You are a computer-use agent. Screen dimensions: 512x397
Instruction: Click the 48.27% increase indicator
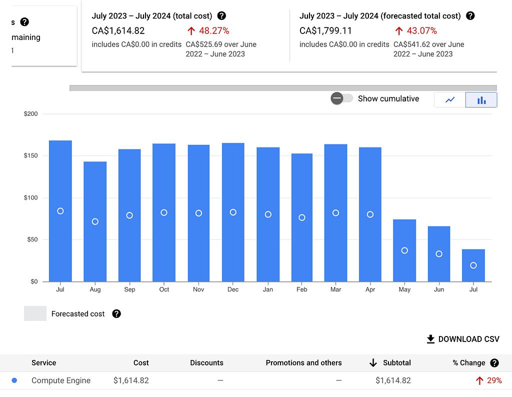coord(208,30)
